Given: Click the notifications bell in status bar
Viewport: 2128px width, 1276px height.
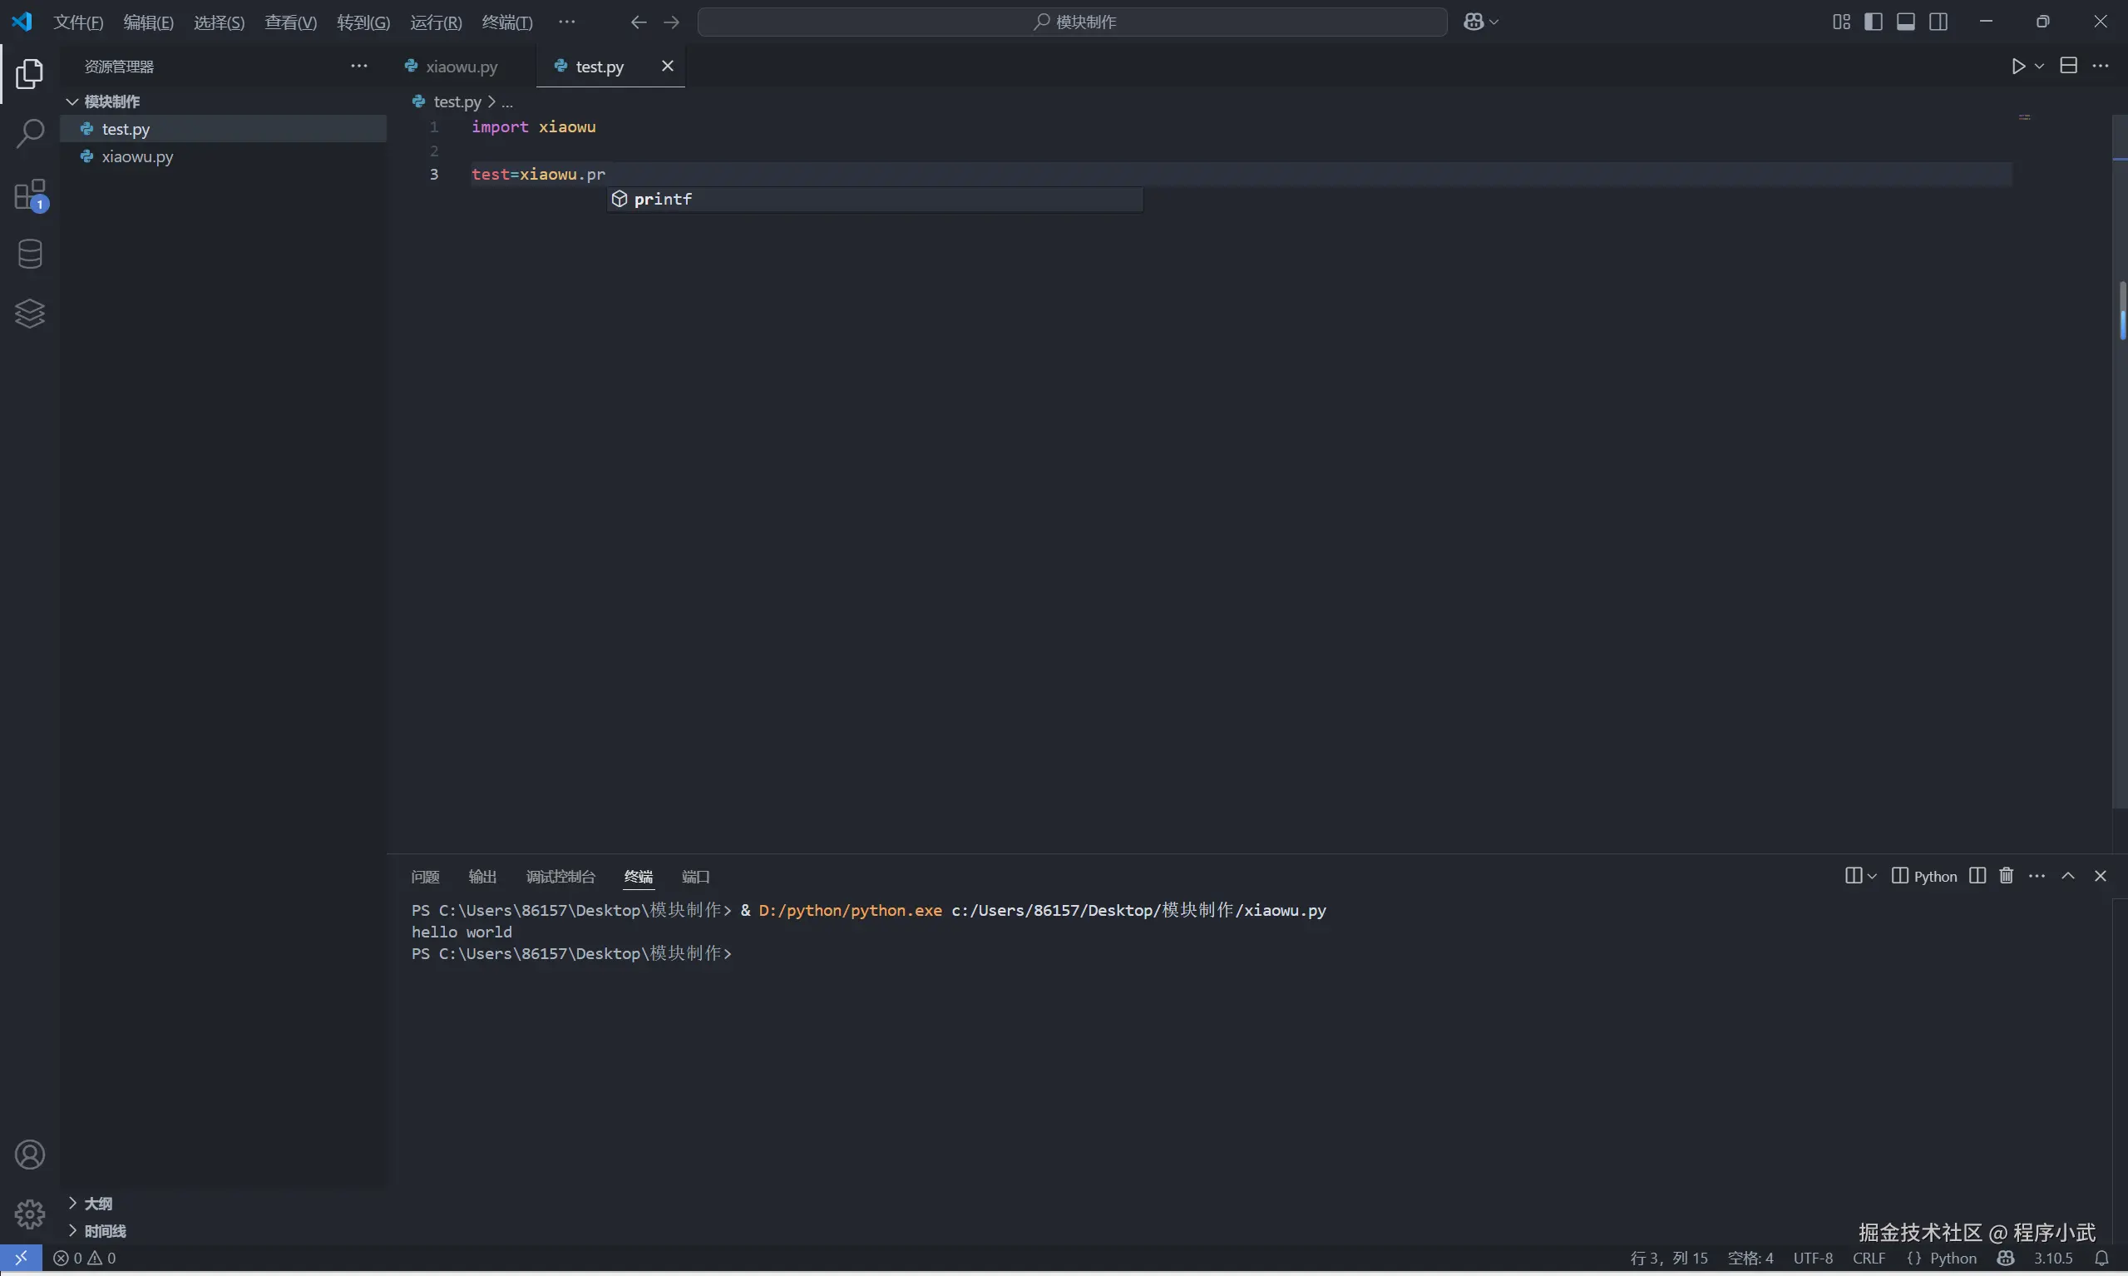Looking at the screenshot, I should (x=2101, y=1258).
